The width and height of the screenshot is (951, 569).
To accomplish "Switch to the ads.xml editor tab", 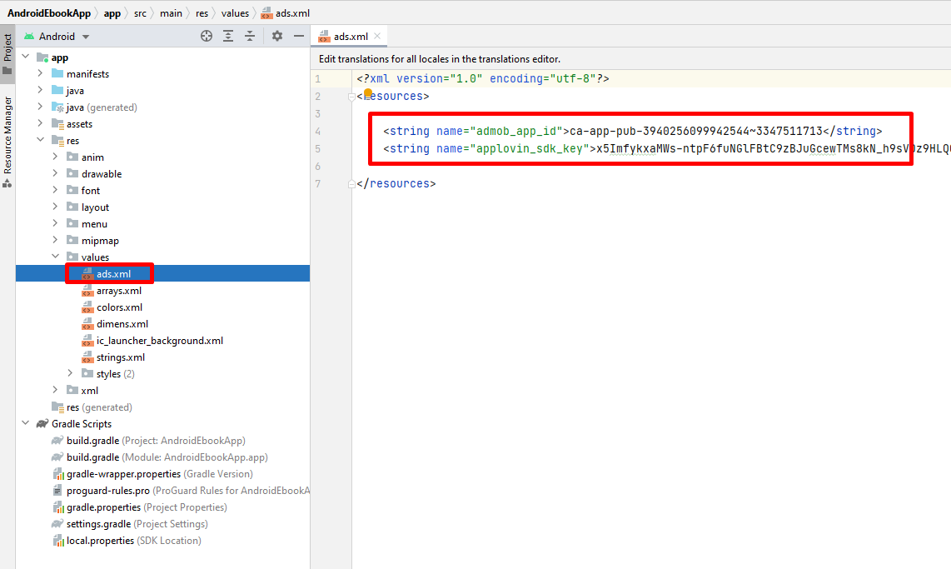I will click(350, 37).
